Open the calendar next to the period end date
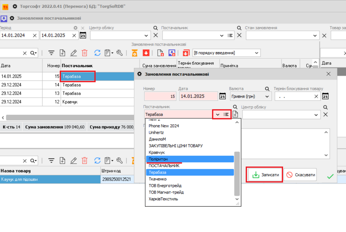This screenshot has width=346, height=232. [x=83, y=35]
